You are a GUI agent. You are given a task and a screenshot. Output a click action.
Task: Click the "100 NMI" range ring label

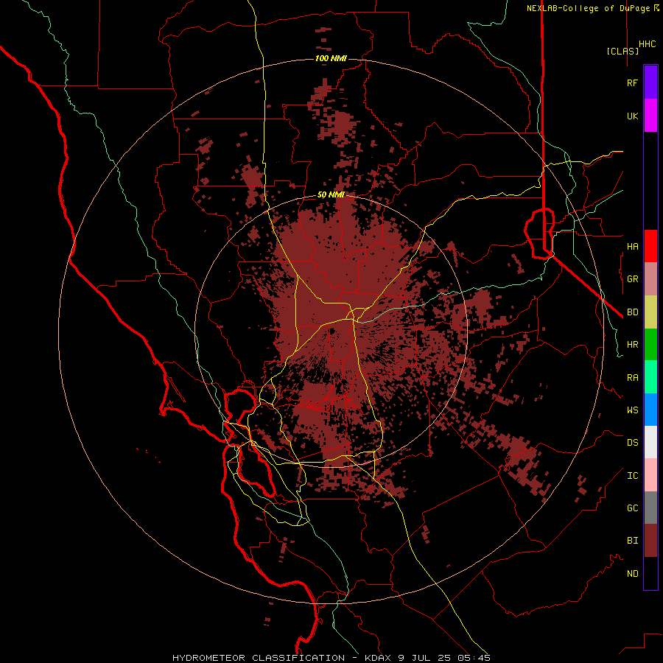(x=331, y=58)
